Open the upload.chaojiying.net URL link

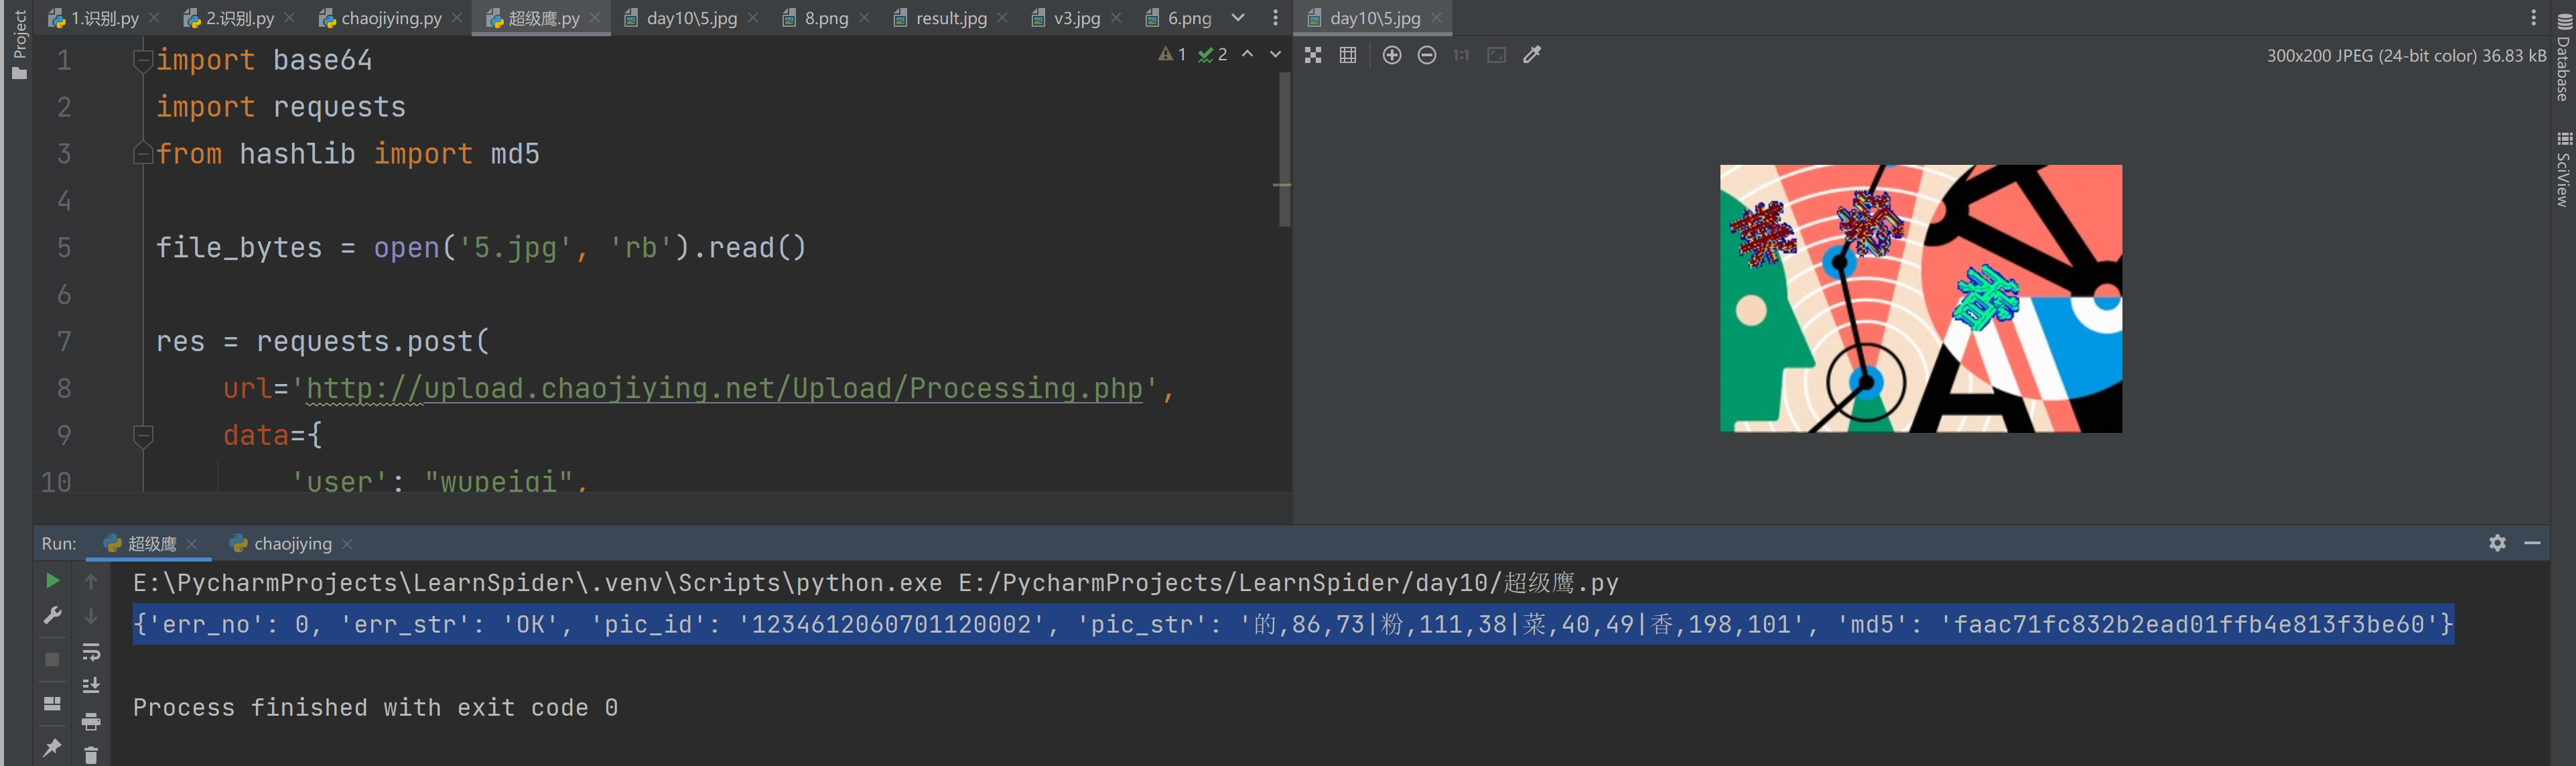point(724,389)
